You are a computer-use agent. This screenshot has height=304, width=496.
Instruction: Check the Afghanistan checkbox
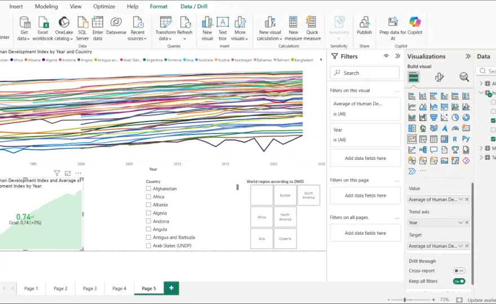click(x=148, y=189)
